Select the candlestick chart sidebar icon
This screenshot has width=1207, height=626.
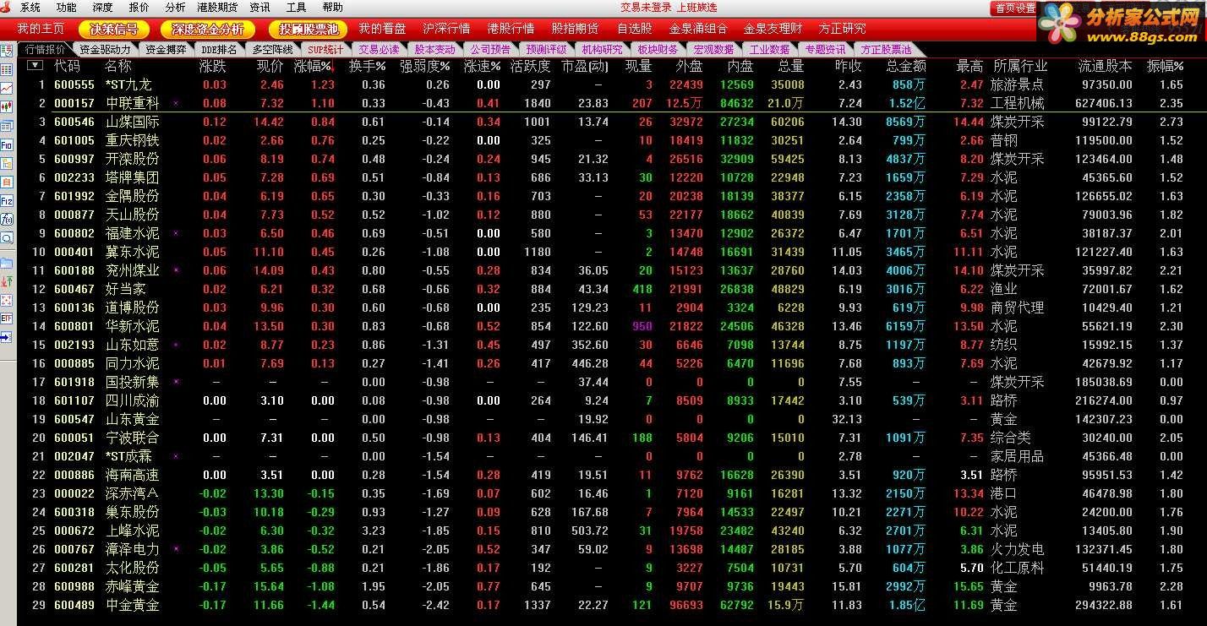6,106
